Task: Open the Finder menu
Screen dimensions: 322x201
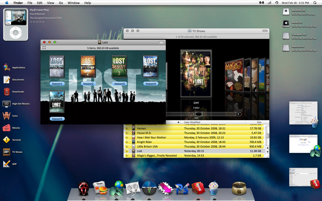Action: click(18, 3)
